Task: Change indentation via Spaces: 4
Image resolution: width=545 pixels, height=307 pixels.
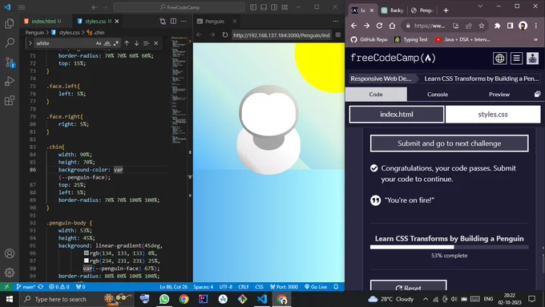Action: coord(204,287)
